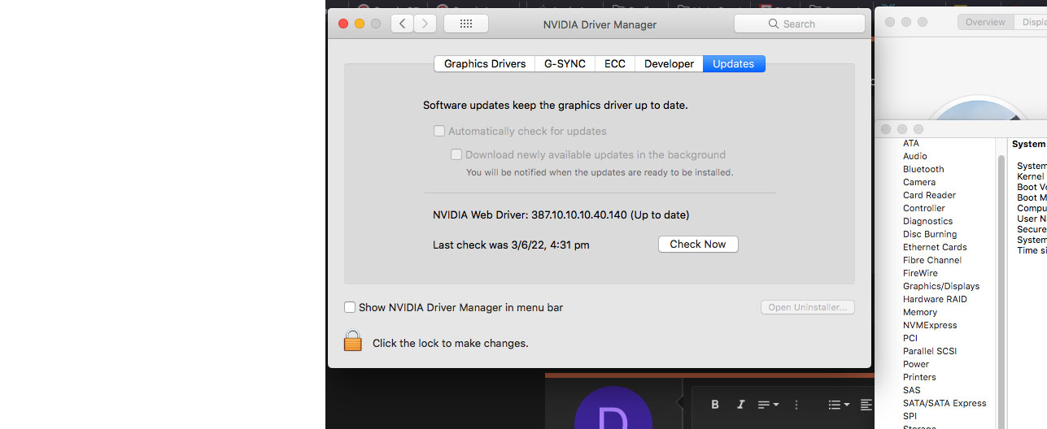Screen dimensions: 1047x429
Task: Click the vertical three-dots more options icon
Action: click(796, 405)
